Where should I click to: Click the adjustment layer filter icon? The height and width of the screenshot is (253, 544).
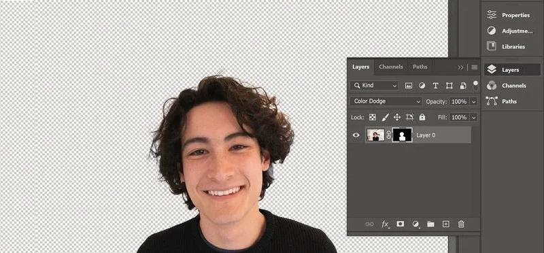click(422, 86)
